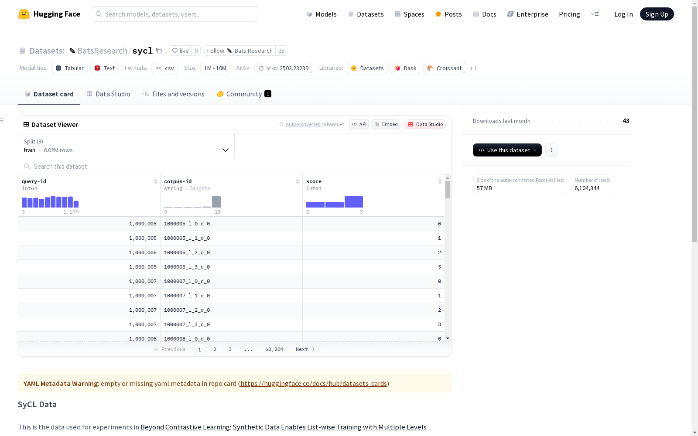698x436 pixels.
Task: Open Data Studio from the viewer header
Action: point(425,124)
